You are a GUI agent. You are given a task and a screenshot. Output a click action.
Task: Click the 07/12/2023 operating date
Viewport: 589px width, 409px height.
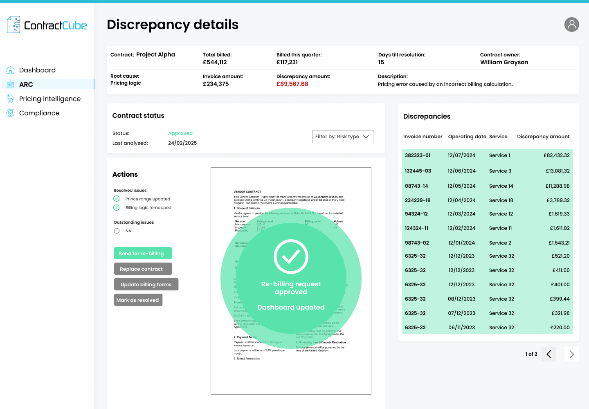click(461, 313)
